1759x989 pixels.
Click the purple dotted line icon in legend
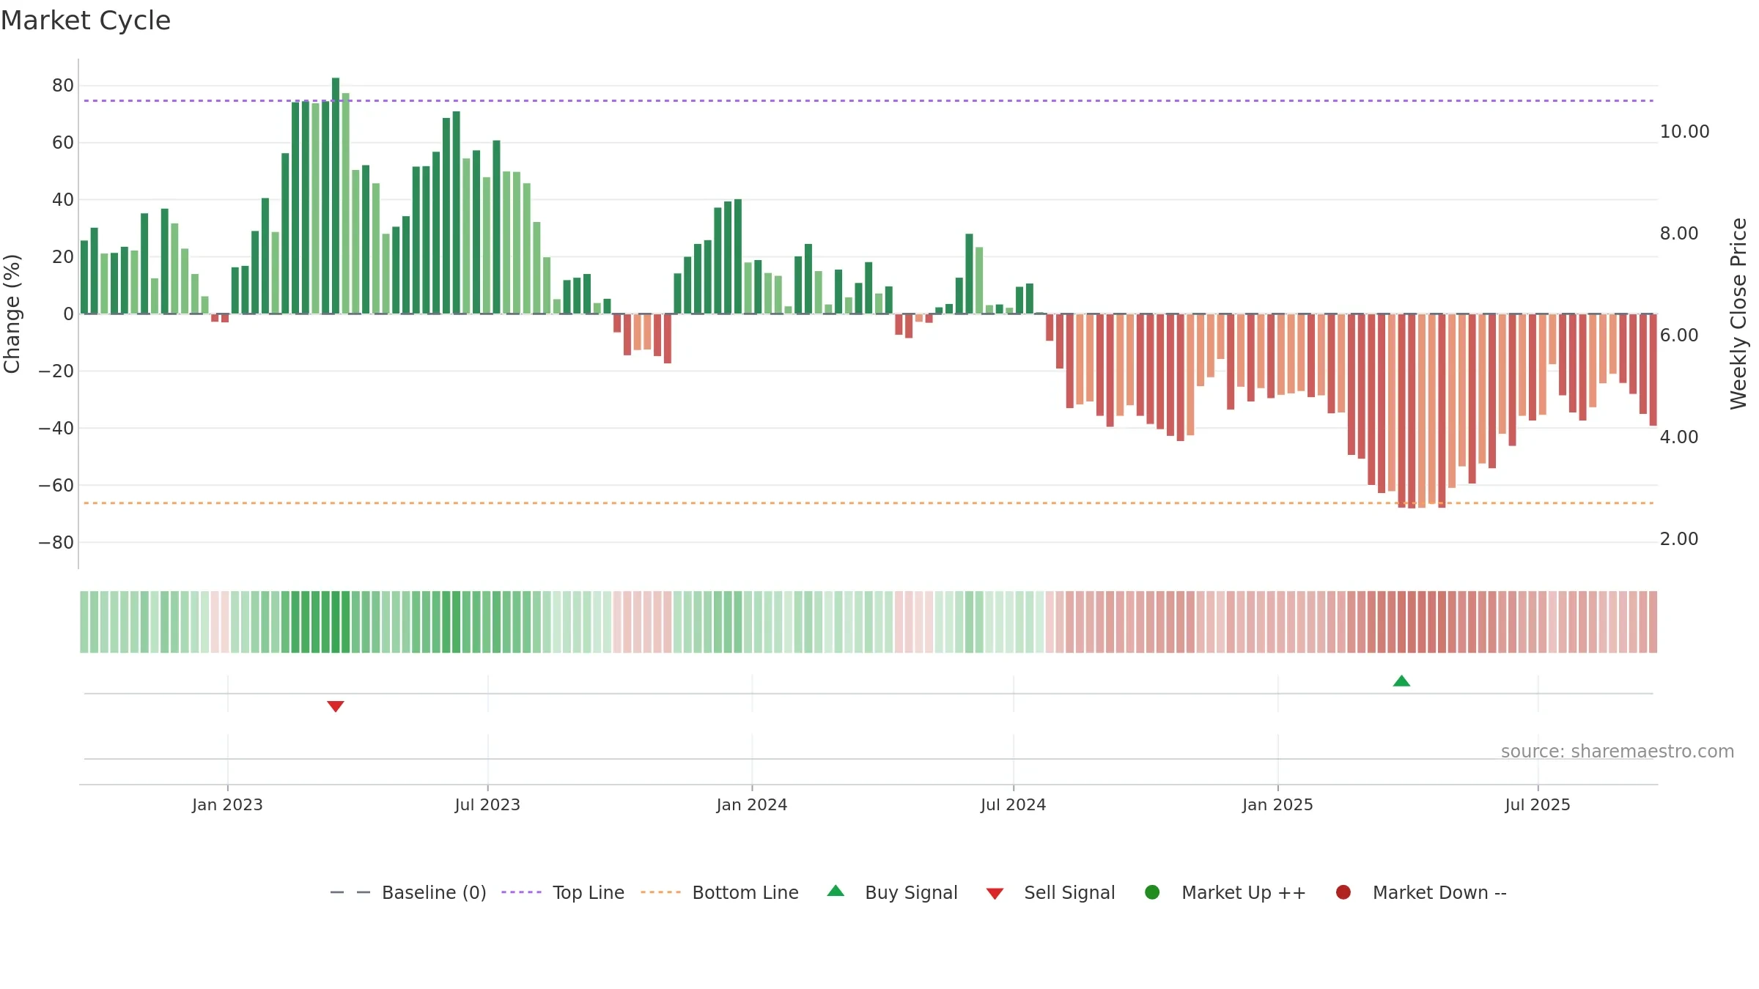[x=521, y=892]
